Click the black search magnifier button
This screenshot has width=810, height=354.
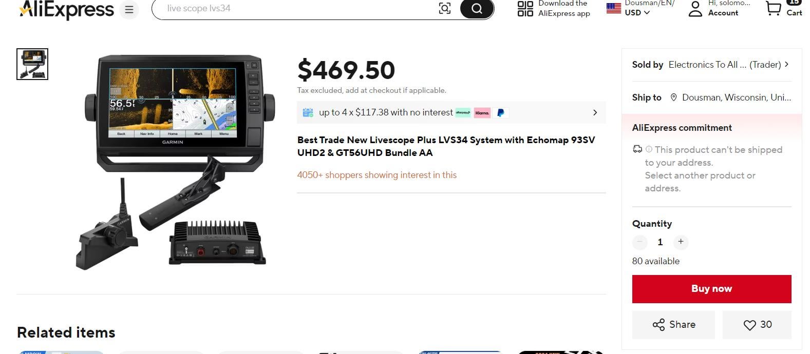477,8
